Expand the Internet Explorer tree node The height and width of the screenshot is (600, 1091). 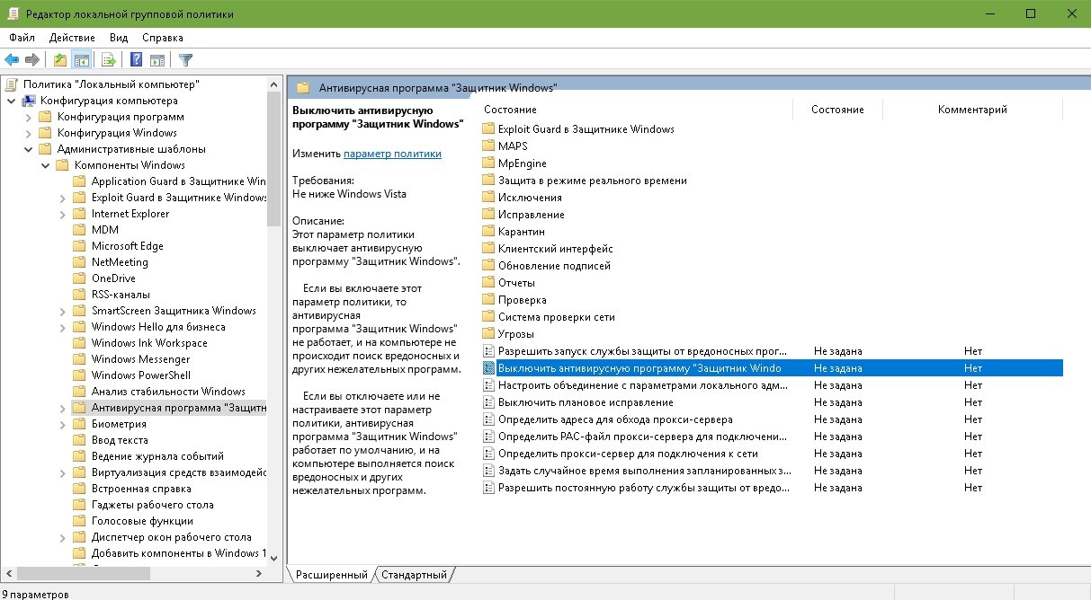(62, 214)
